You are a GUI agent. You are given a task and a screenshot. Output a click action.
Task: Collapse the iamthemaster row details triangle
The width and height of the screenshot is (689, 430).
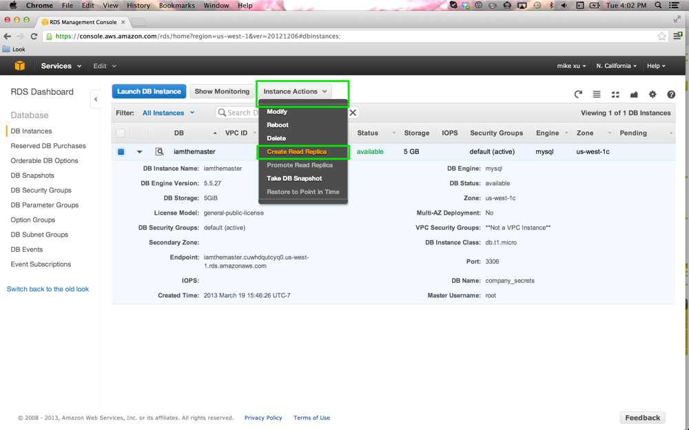[x=139, y=152]
